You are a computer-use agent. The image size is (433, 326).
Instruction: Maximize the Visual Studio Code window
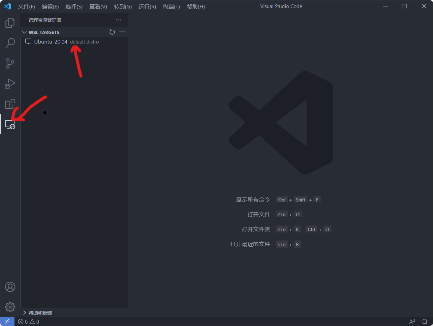pyautogui.click(x=405, y=6)
